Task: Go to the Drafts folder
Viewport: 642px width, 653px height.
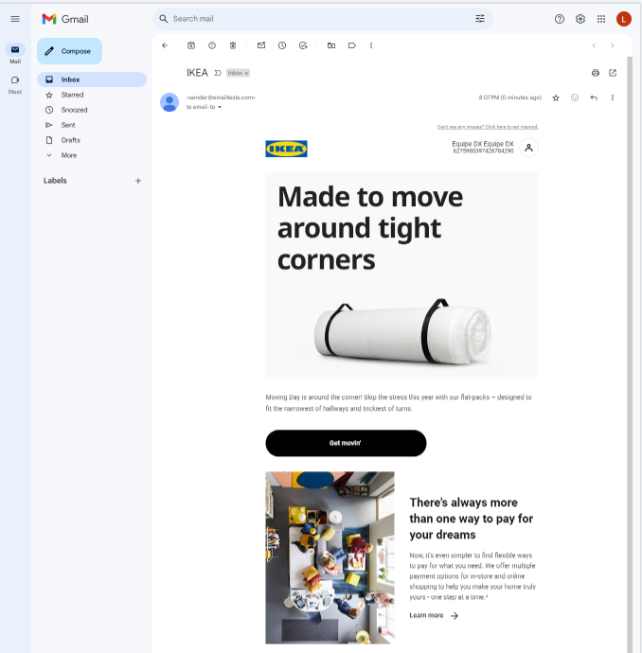Action: (70, 140)
